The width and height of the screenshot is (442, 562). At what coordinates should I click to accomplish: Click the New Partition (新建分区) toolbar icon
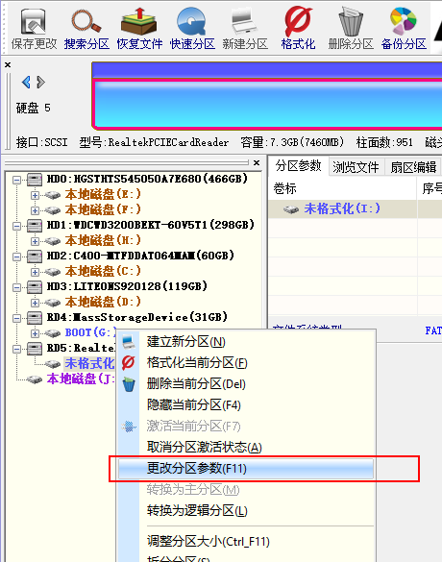tap(245, 29)
